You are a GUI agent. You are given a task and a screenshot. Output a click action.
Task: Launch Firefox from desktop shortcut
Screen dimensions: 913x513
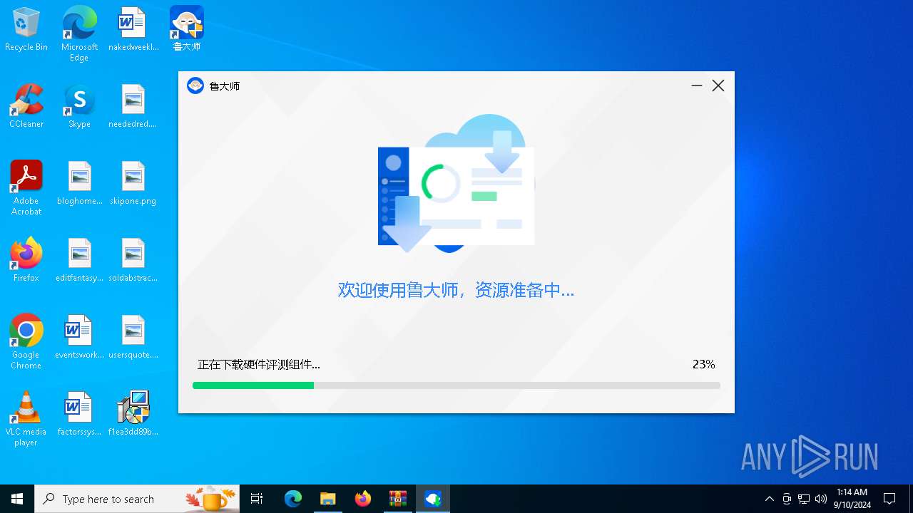26,260
